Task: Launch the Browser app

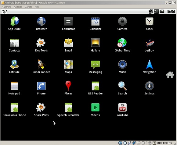Action: 41,23
